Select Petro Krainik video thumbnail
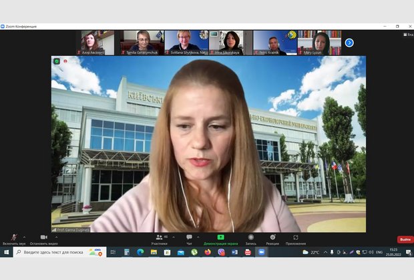Image resolution: width=414 pixels, height=280 pixels. click(275, 43)
